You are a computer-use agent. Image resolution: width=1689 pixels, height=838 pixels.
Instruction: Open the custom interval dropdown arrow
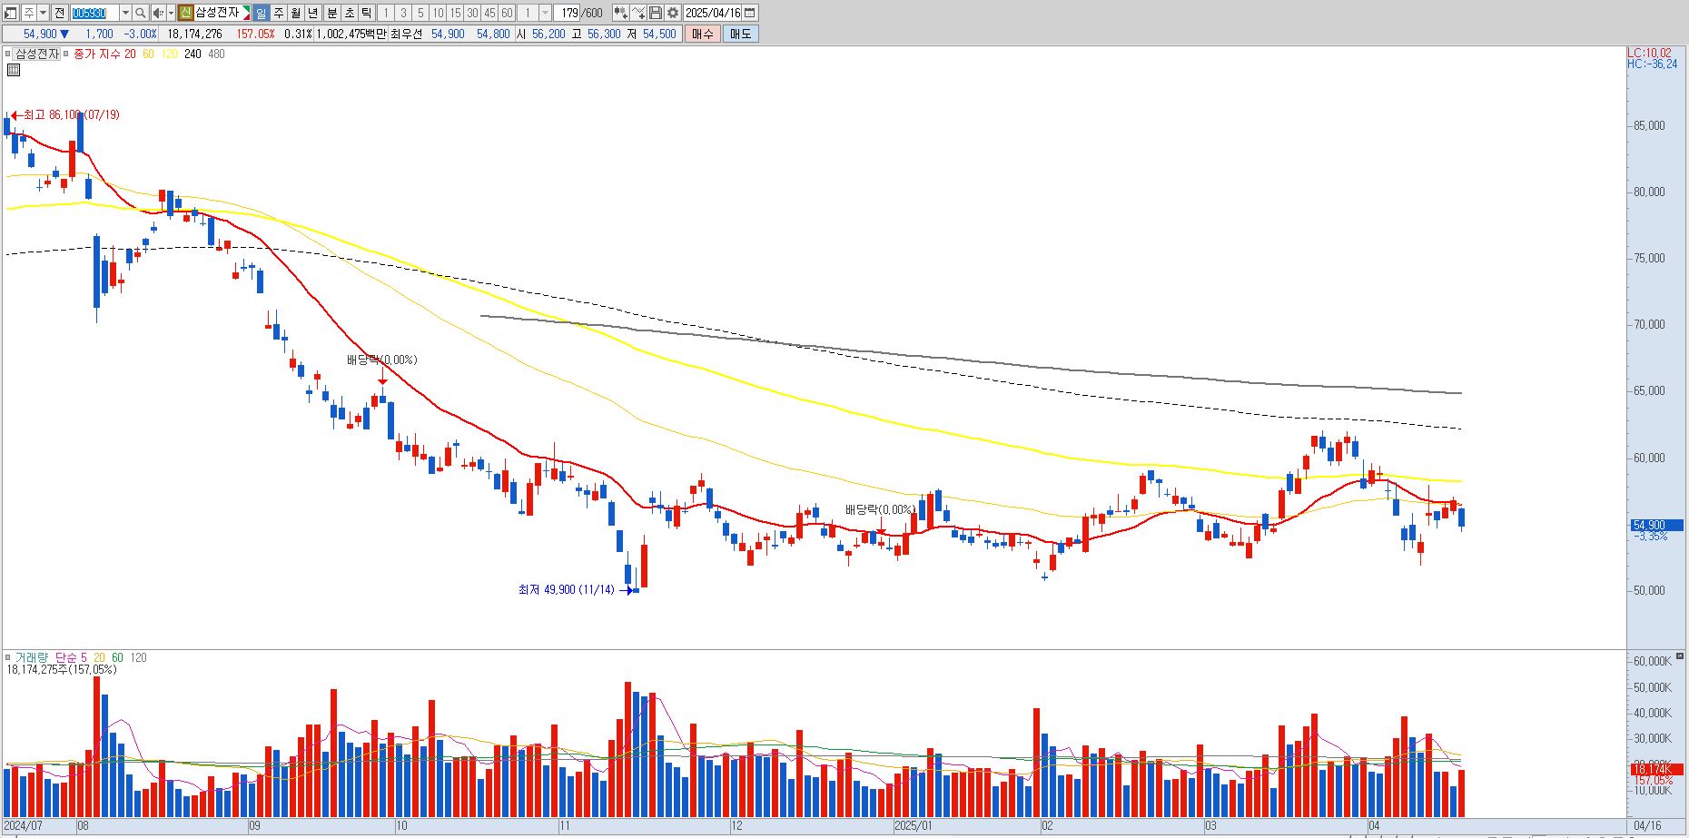545,13
